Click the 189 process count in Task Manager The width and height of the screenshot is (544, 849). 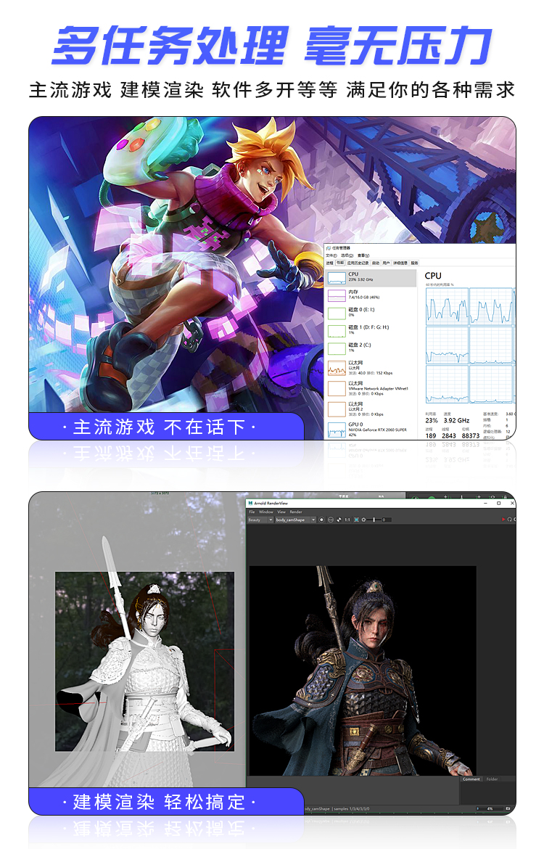coord(430,435)
